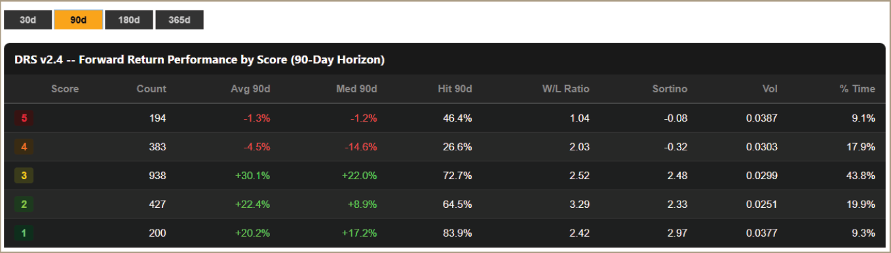This screenshot has height=253, width=891.
Task: Sort by W/L Ratio column header
Action: pyautogui.click(x=567, y=89)
